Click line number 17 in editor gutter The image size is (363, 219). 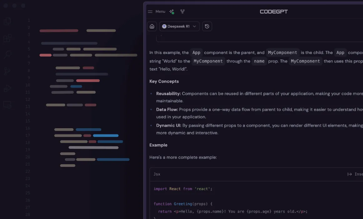28,135
